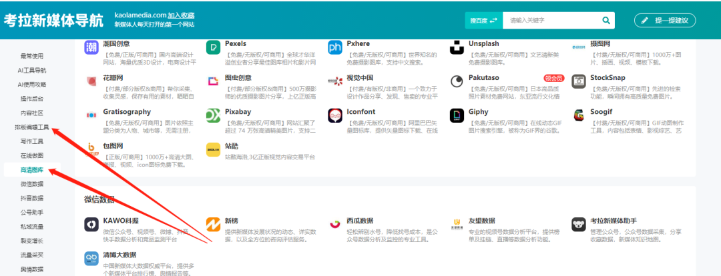Image resolution: width=721 pixels, height=276 pixels.
Task: Open the Gratisography logo icon
Action: (91, 115)
